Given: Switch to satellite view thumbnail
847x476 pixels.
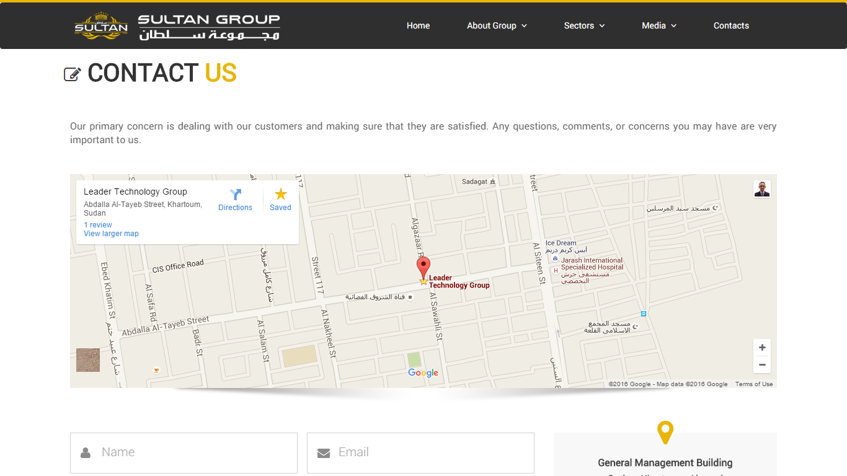Looking at the screenshot, I should (x=88, y=360).
